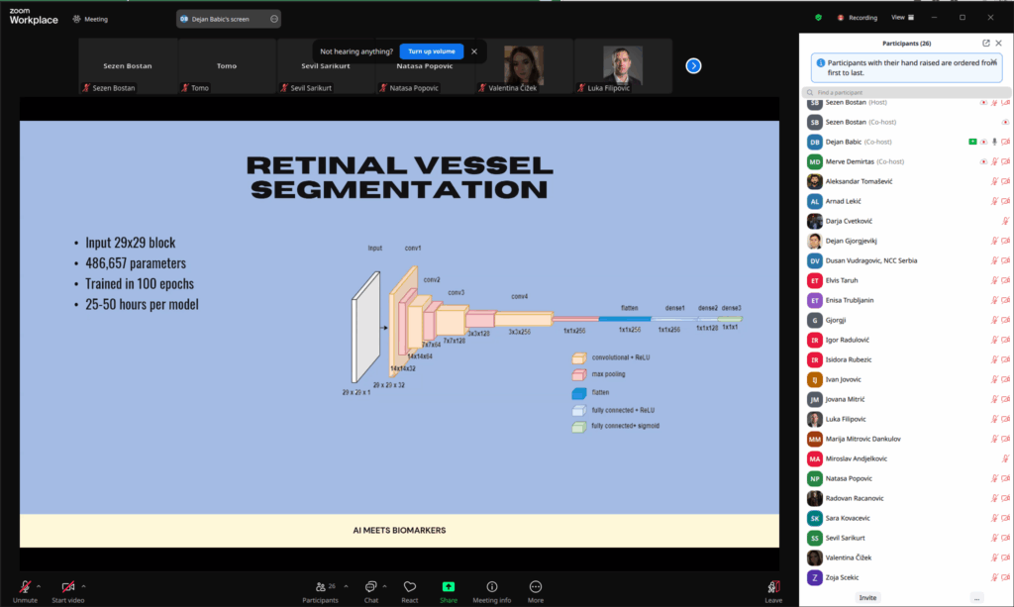Click the Start video camera icon

68,586
